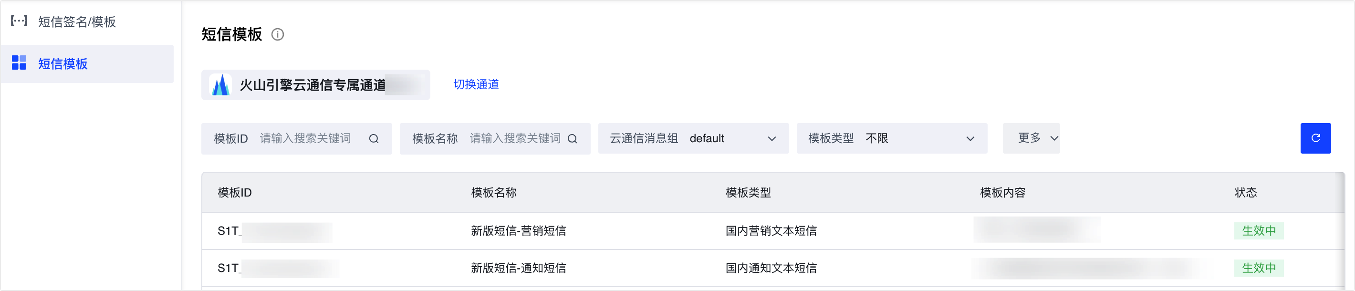The image size is (1355, 291).
Task: Click the 模板名称 search magnifier icon
Action: click(573, 139)
